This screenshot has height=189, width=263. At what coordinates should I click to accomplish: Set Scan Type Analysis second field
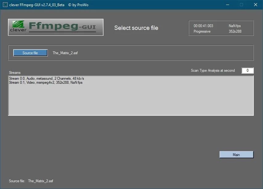[248, 70]
